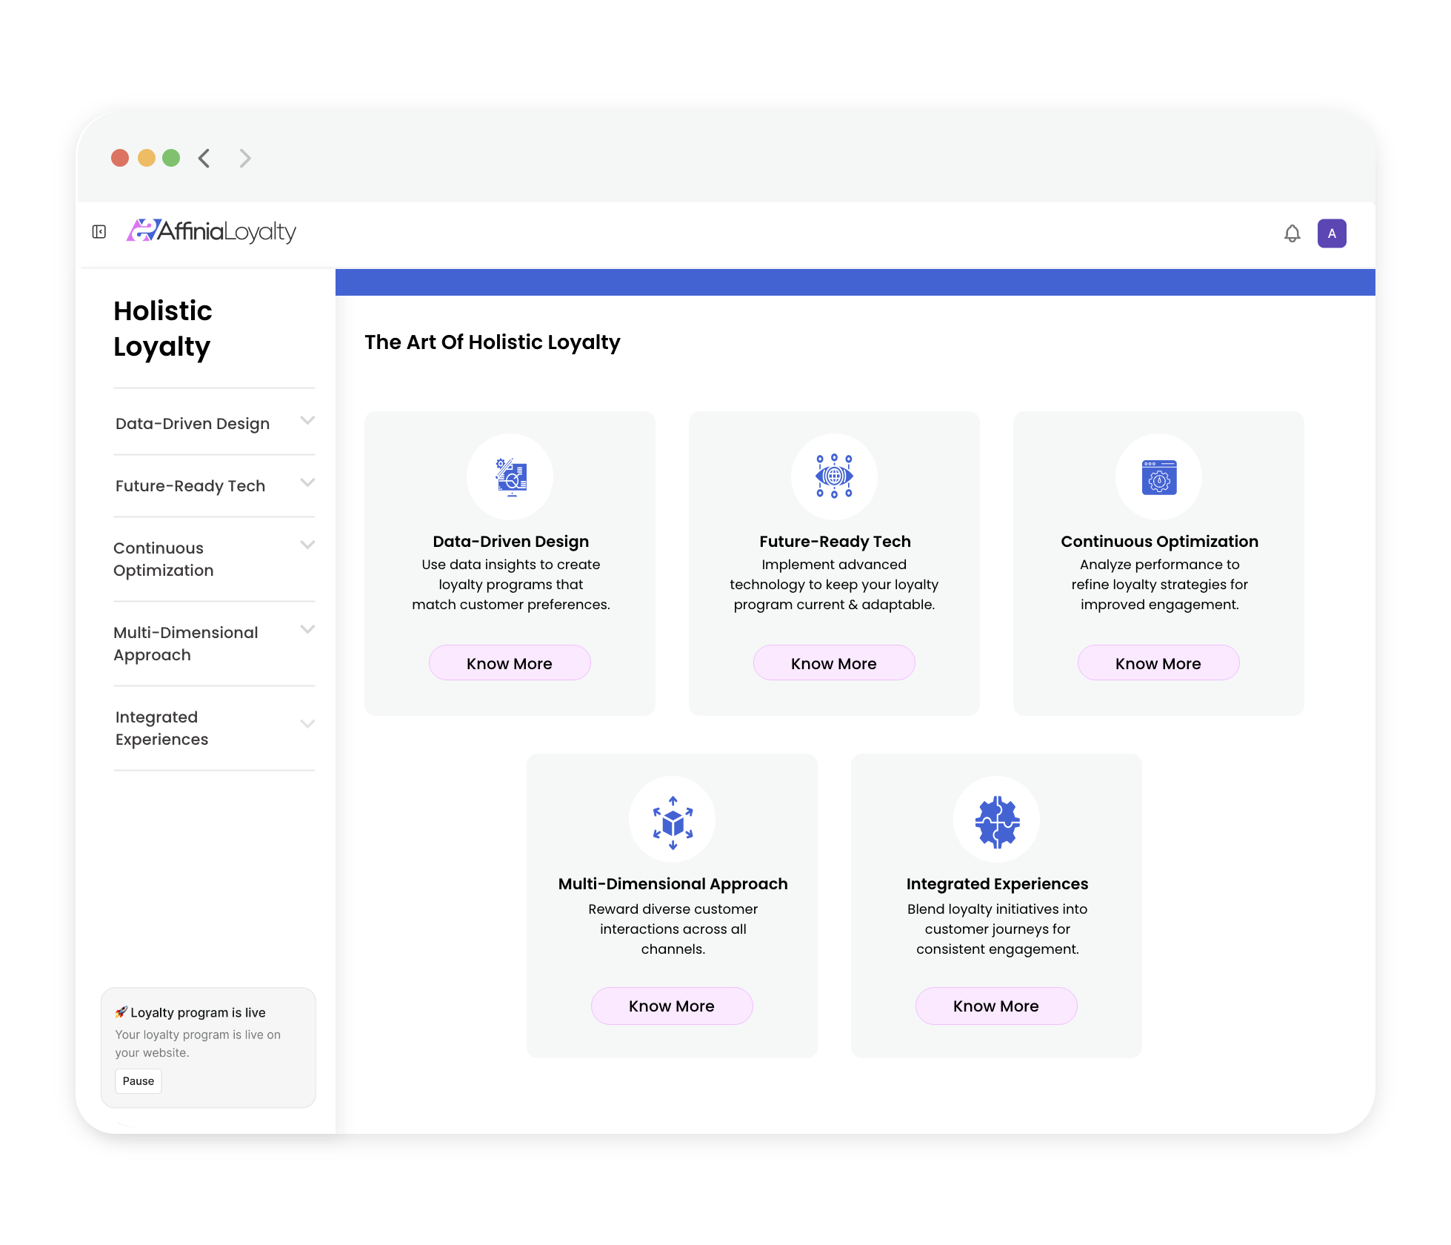Screen dimensions: 1451x1245
Task: Click The Art Of Holistic Loyalty heading
Action: click(x=492, y=342)
